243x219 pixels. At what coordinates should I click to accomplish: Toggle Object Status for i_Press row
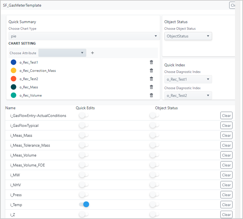(154, 195)
